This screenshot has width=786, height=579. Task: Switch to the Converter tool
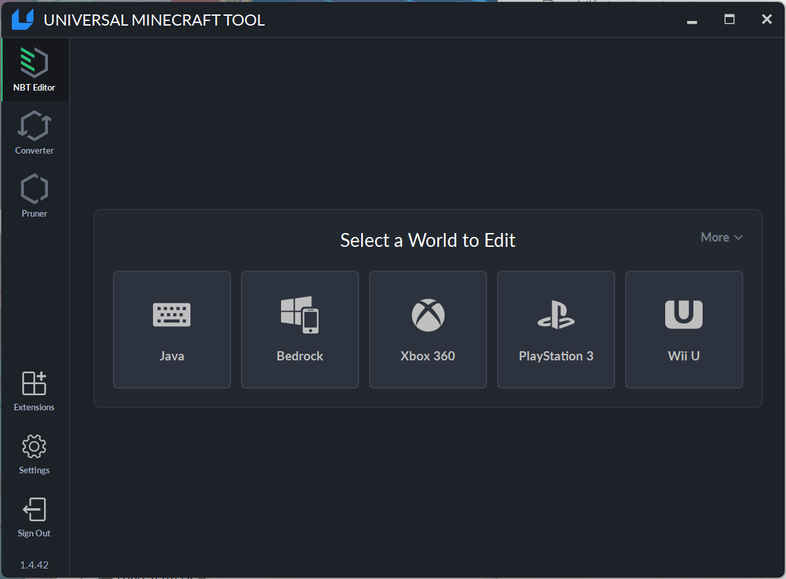[35, 133]
